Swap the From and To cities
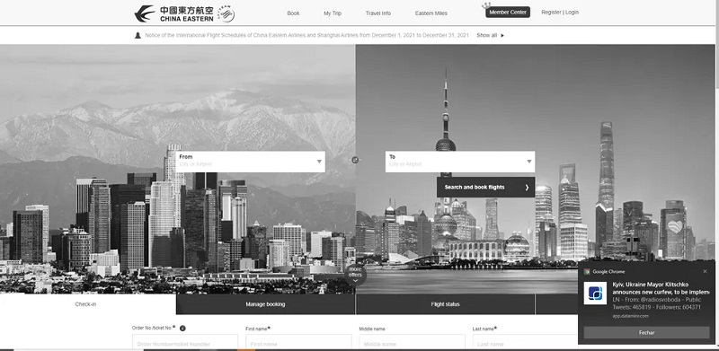The width and height of the screenshot is (719, 351). (355, 160)
